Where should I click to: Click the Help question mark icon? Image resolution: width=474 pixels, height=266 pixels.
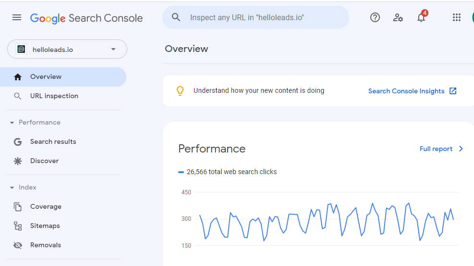click(375, 18)
